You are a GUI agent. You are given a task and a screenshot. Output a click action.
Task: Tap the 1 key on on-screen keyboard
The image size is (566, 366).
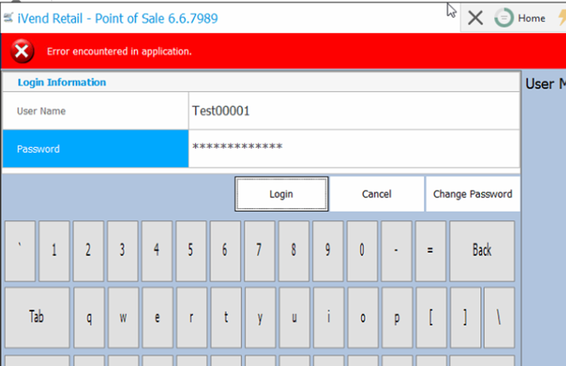click(x=54, y=251)
